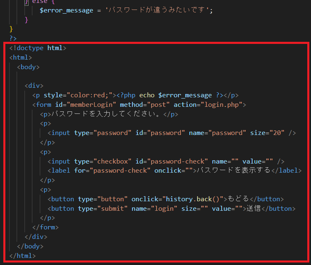
Task: Click the opening body tag
Action: [28, 67]
